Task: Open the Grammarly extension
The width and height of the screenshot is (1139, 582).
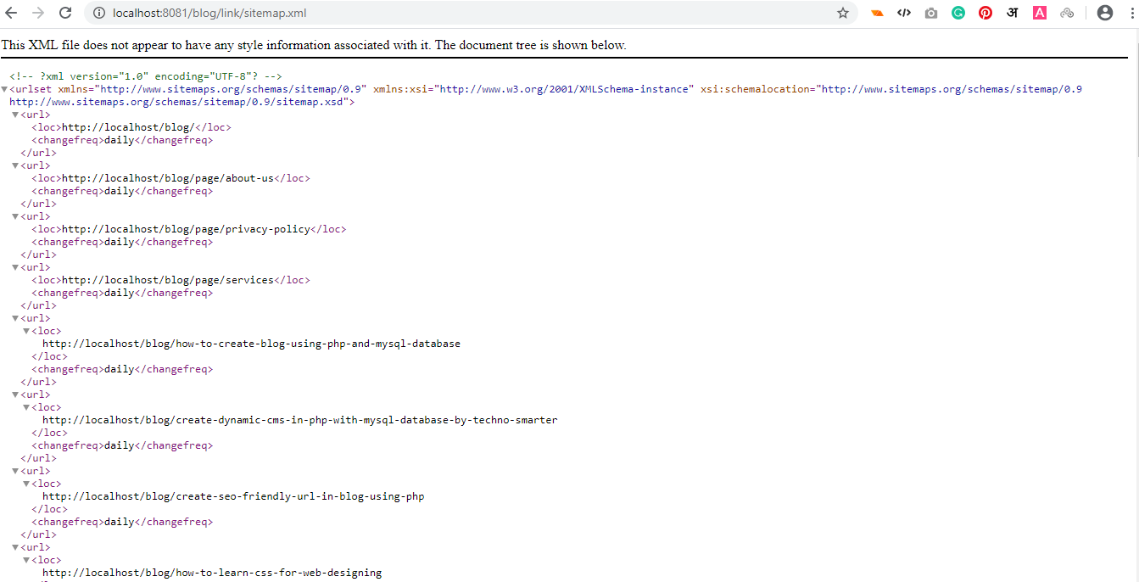Action: point(958,13)
